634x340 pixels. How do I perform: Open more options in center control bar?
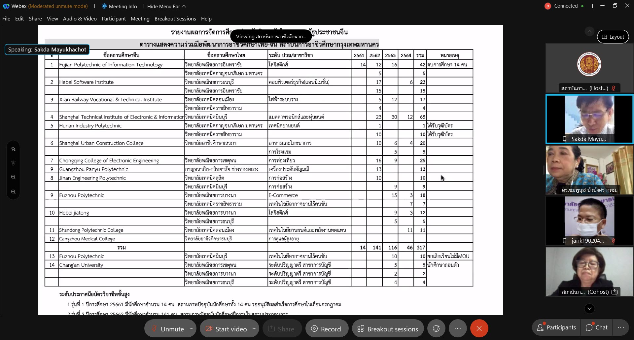coord(457,328)
